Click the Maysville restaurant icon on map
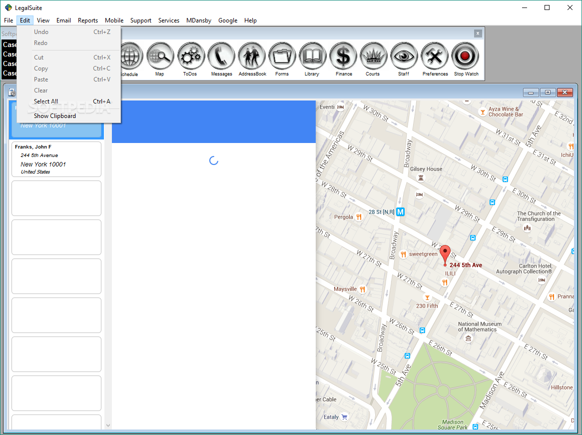Screen dimensions: 582x435 (362, 289)
